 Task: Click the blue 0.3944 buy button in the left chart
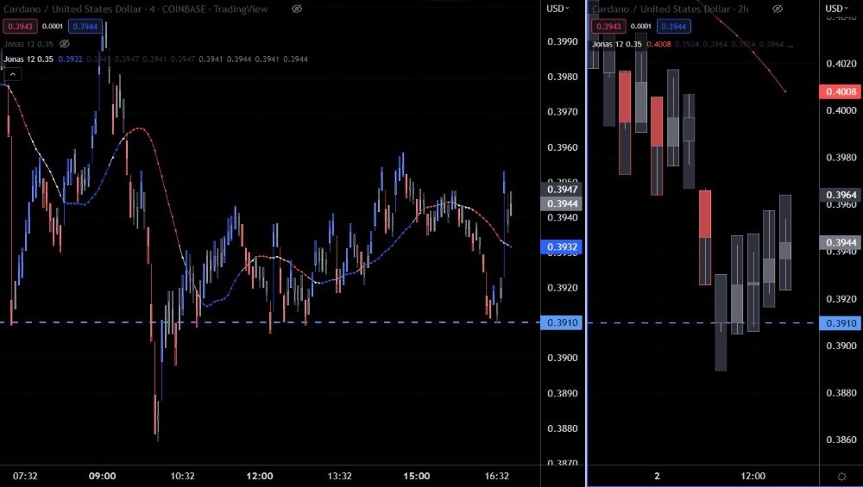point(85,27)
